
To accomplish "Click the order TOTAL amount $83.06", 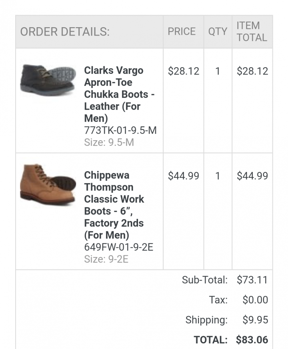I will click(x=252, y=340).
